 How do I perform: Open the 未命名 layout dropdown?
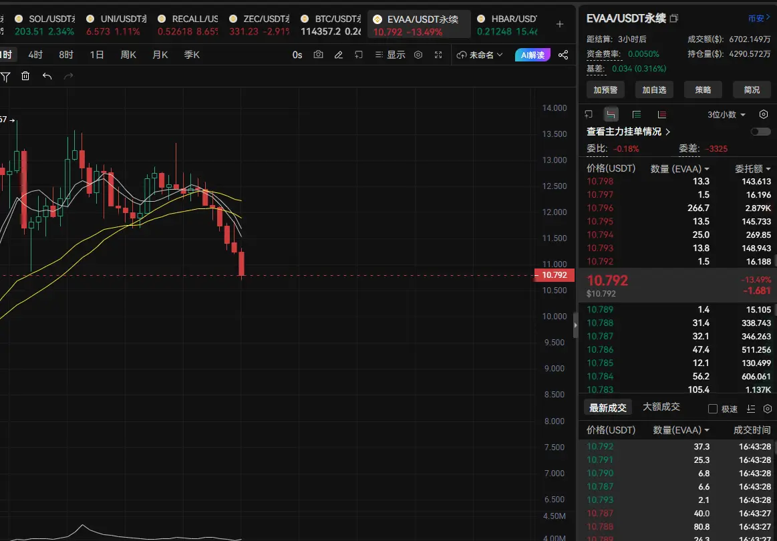[x=479, y=55]
